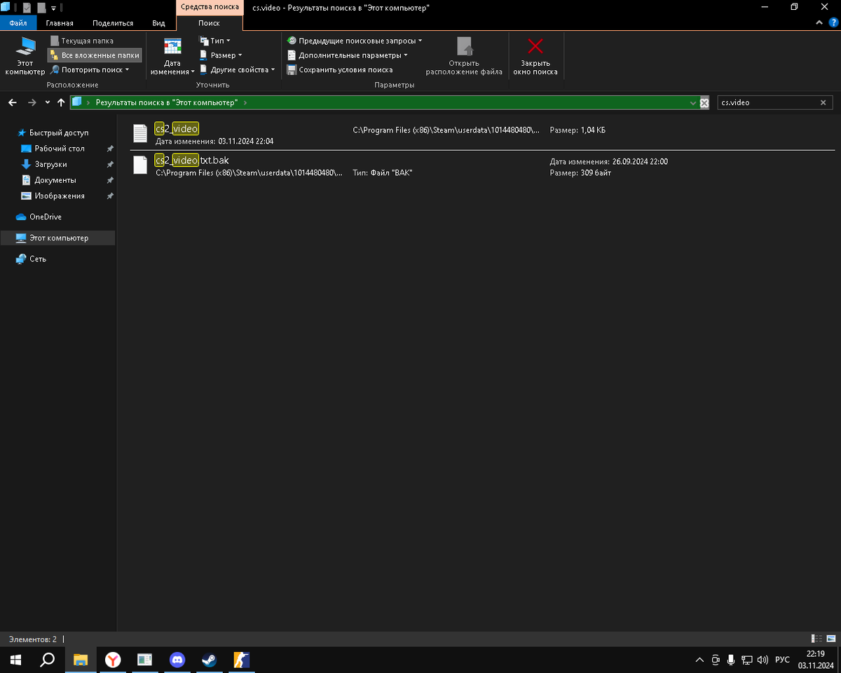
Task: Clear the search box text
Action: click(823, 102)
